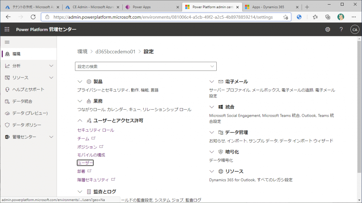Expand the 暗号化 section chevron
This screenshot has height=203, width=362.
point(212,152)
